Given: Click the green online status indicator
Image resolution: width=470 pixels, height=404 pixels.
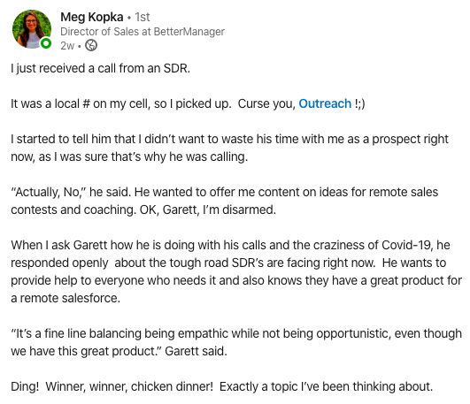Looking at the screenshot, I should click(x=46, y=43).
